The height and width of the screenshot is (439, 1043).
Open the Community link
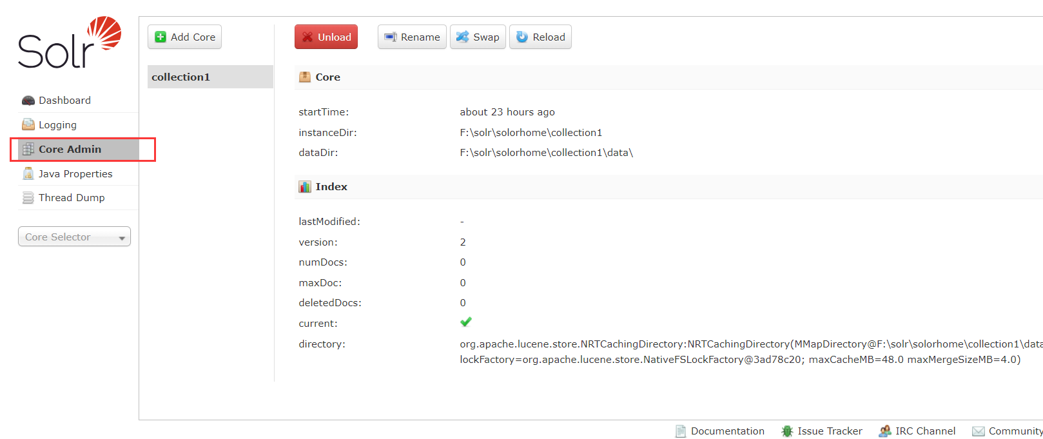pos(1016,431)
